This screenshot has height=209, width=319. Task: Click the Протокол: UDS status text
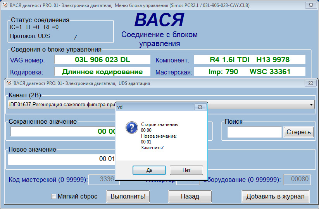[x=30, y=36]
